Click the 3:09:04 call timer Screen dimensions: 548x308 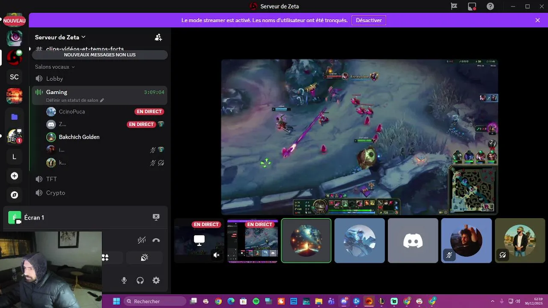(x=154, y=92)
